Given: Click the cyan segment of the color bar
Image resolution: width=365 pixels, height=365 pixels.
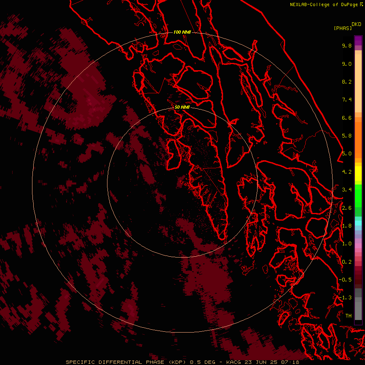Looking at the screenshot, I should pos(358,223).
